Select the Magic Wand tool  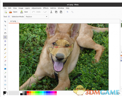pyautogui.click(x=5, y=49)
